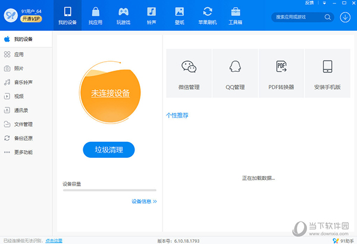Switch to the 玩游戏 tab

(x=123, y=15)
